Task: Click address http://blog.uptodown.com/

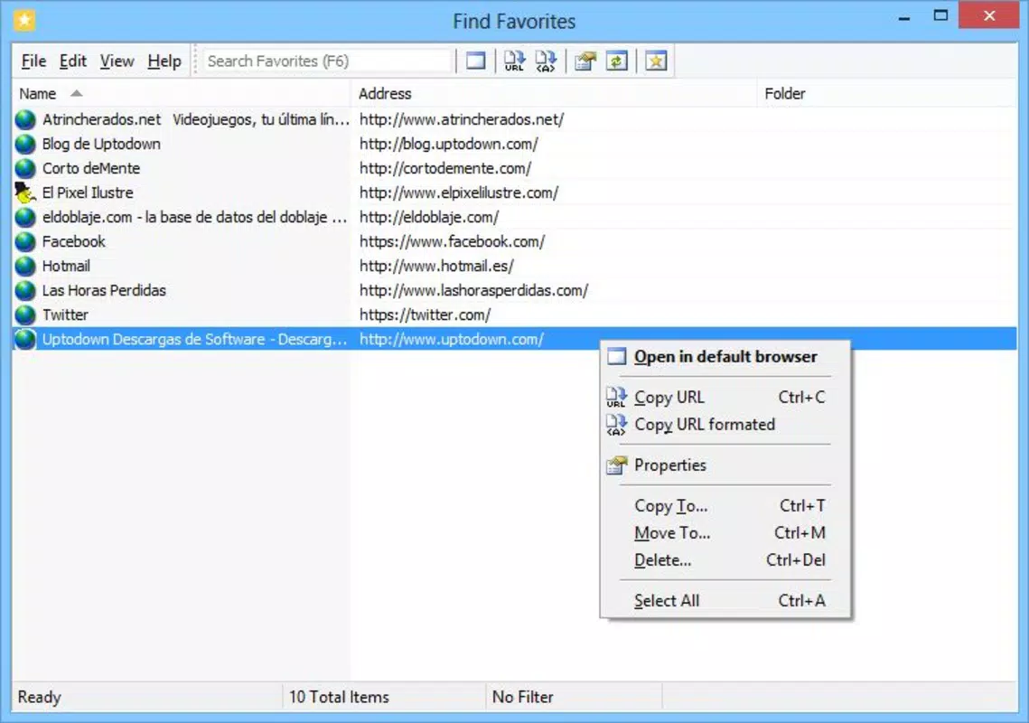Action: click(449, 144)
